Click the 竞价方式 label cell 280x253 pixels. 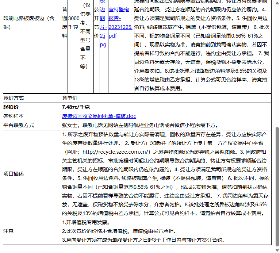[32, 98]
